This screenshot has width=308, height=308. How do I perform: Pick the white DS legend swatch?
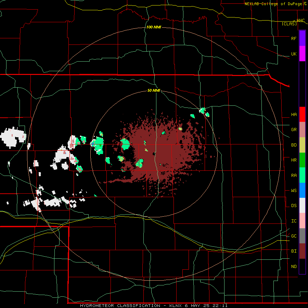tap(302, 205)
